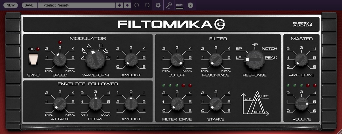Click the redo icon
Viewport: 342px width, 134px height.
(147, 5)
